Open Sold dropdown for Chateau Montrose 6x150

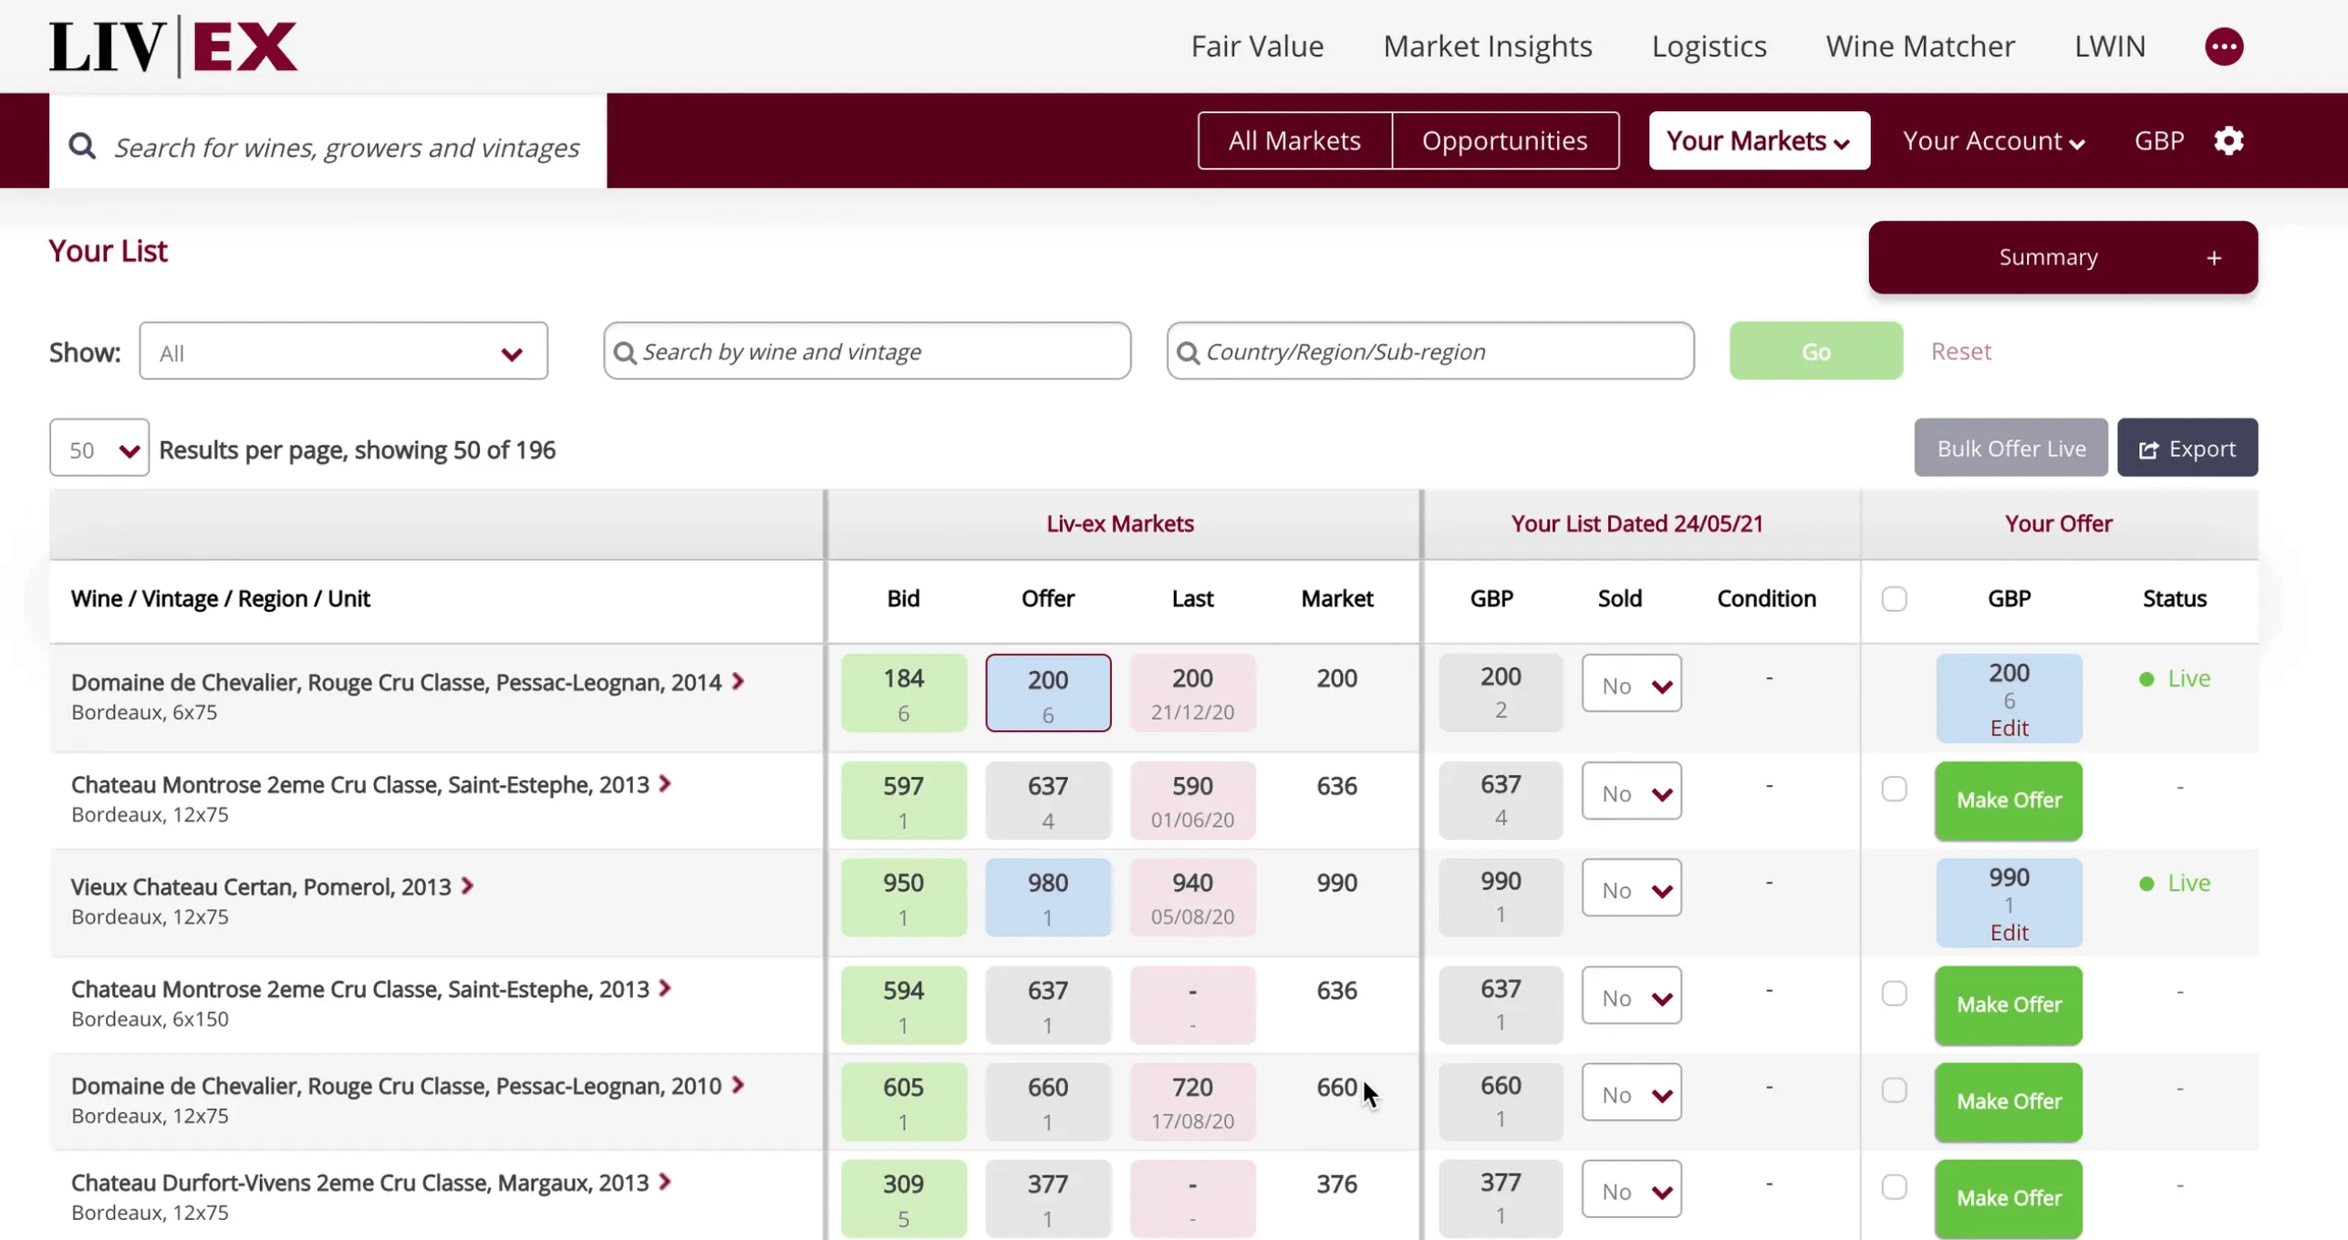(1631, 995)
